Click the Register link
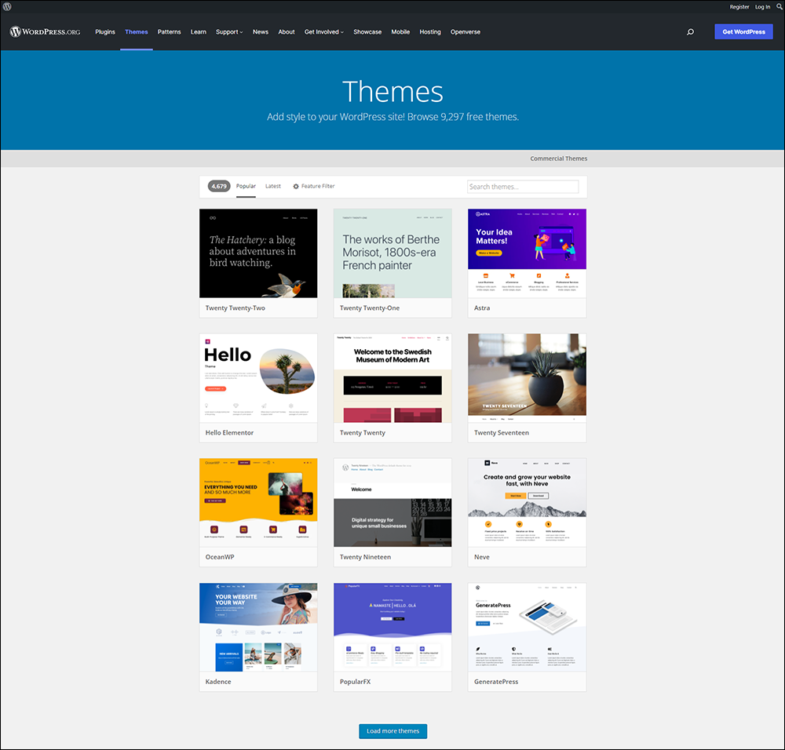 pyautogui.click(x=739, y=6)
